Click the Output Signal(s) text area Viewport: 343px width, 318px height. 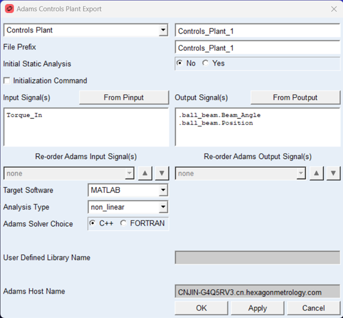point(258,127)
